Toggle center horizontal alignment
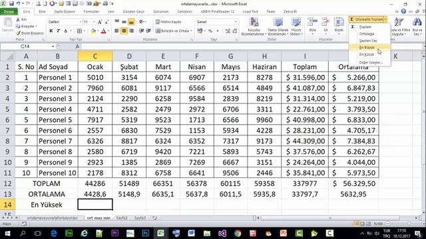 [124, 31]
